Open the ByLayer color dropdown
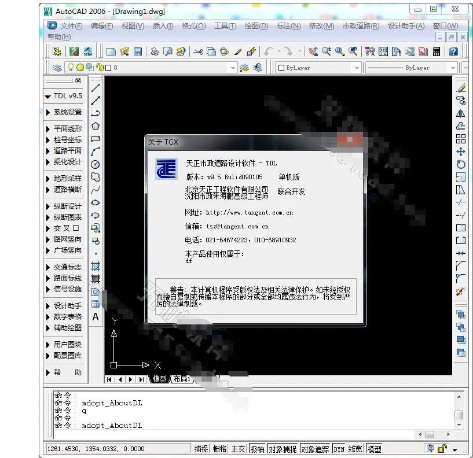This screenshot has width=473, height=458. [357, 68]
